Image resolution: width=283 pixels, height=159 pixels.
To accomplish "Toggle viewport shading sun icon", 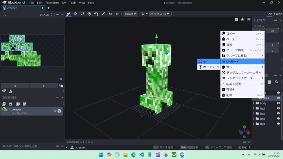I will [243, 19].
